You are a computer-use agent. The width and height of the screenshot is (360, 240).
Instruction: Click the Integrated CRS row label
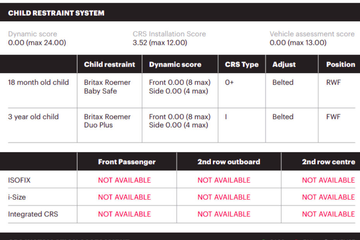(33, 214)
